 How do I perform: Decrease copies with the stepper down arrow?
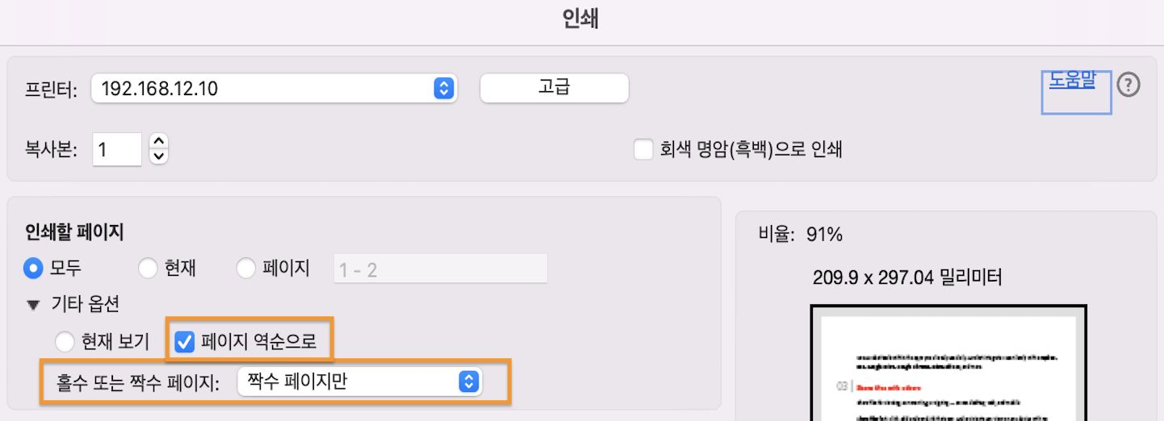click(159, 156)
